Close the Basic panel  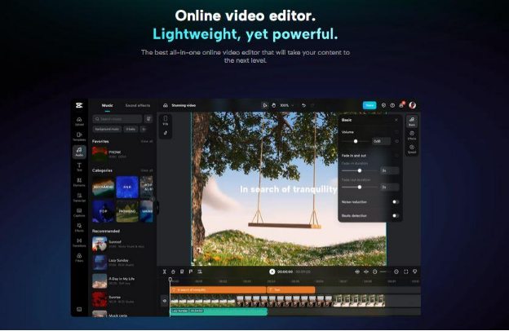click(x=396, y=120)
